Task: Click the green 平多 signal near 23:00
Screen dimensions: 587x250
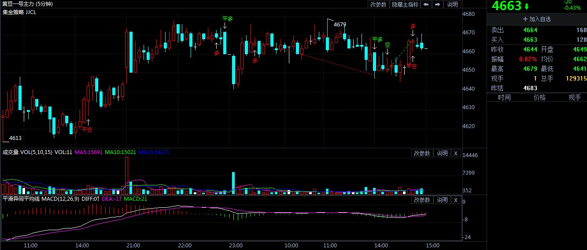Action: click(228, 18)
